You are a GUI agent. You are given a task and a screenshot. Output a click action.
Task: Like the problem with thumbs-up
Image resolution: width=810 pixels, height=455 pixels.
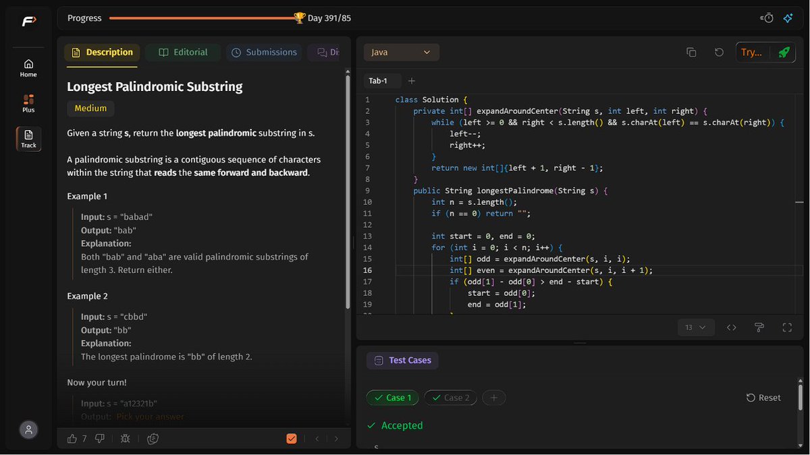click(72, 438)
